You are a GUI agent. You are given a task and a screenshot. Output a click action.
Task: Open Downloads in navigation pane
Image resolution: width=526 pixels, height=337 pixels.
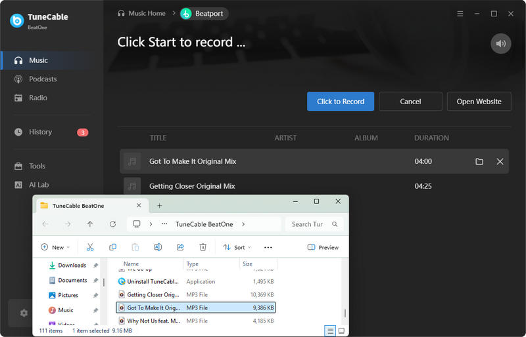click(72, 265)
